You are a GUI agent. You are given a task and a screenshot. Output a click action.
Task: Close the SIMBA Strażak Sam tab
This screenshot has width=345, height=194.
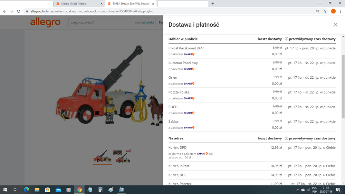click(153, 4)
